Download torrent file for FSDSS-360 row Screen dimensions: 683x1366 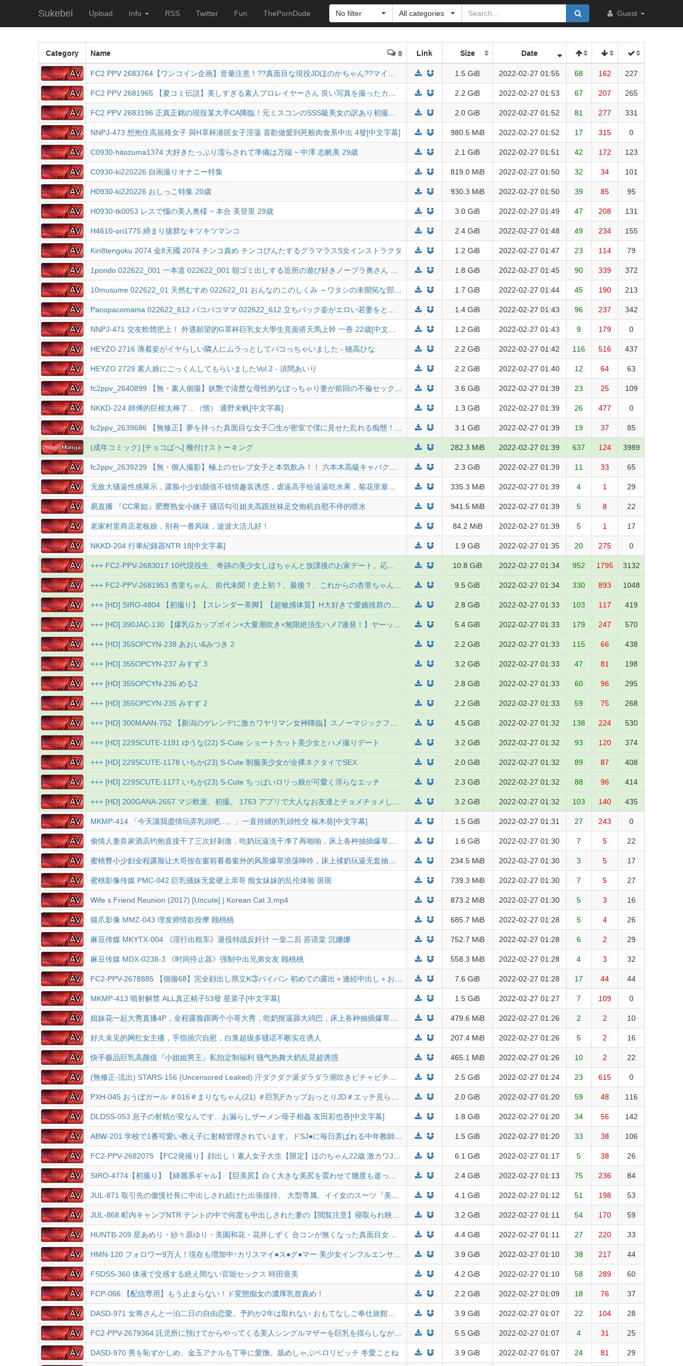point(418,1274)
